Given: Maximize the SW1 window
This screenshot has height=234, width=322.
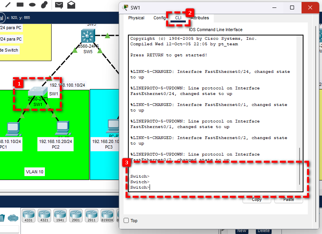Looking at the screenshot, I should [292, 7].
